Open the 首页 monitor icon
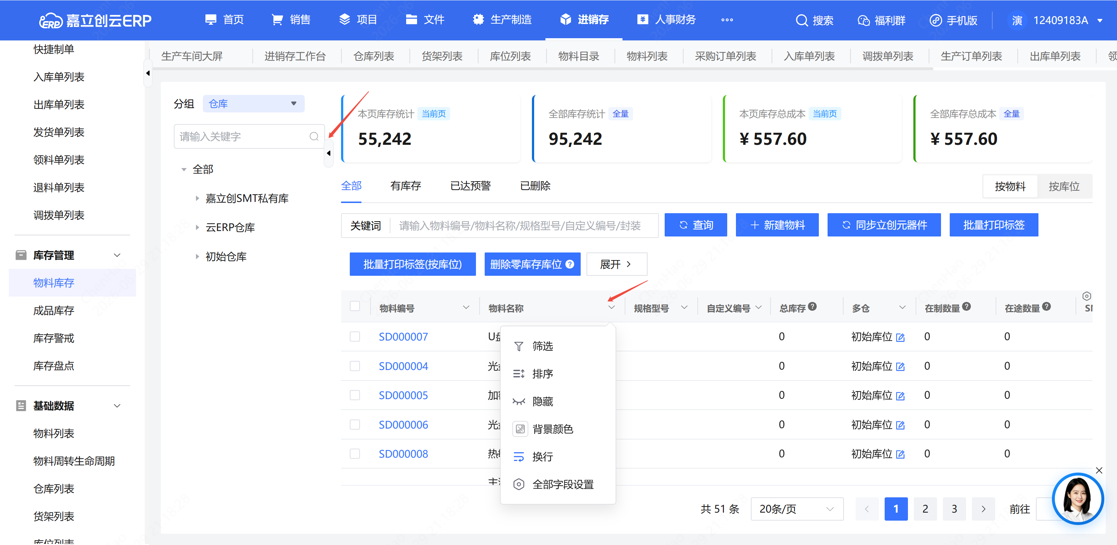Image resolution: width=1117 pixels, height=545 pixels. click(x=211, y=20)
